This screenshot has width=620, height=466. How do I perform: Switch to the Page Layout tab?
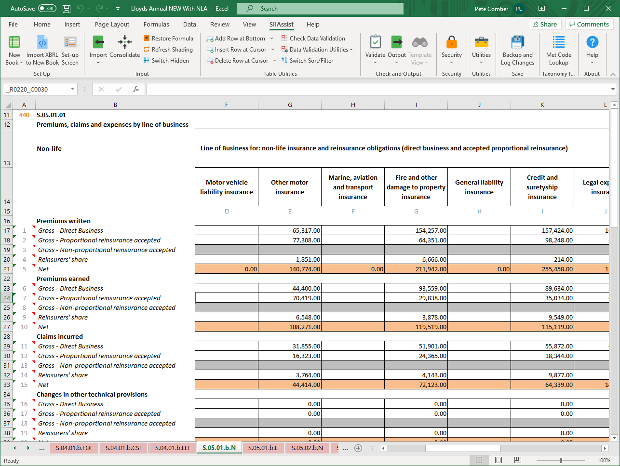click(112, 24)
